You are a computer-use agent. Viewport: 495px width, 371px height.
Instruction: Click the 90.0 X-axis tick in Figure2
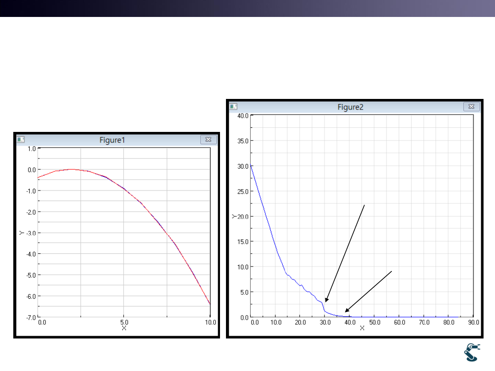pos(473,322)
